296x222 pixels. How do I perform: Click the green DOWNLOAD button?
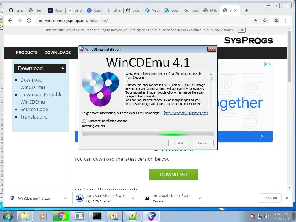coord(173,175)
